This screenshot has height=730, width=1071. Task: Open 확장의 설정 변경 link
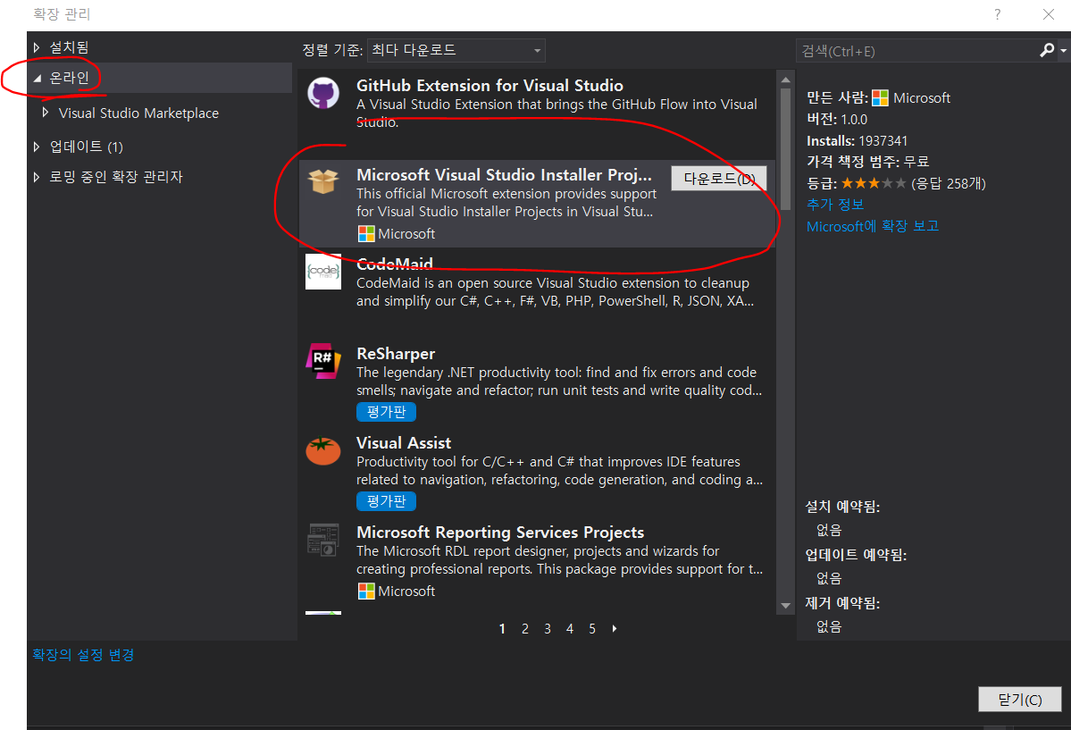[x=83, y=655]
